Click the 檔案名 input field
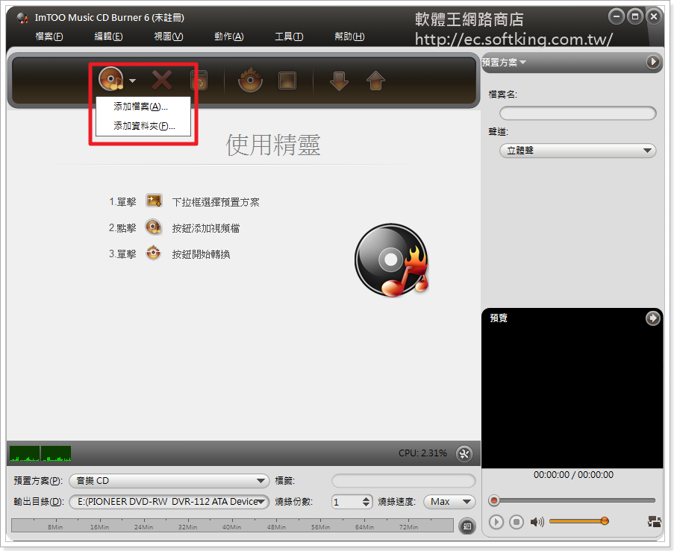 coord(577,113)
